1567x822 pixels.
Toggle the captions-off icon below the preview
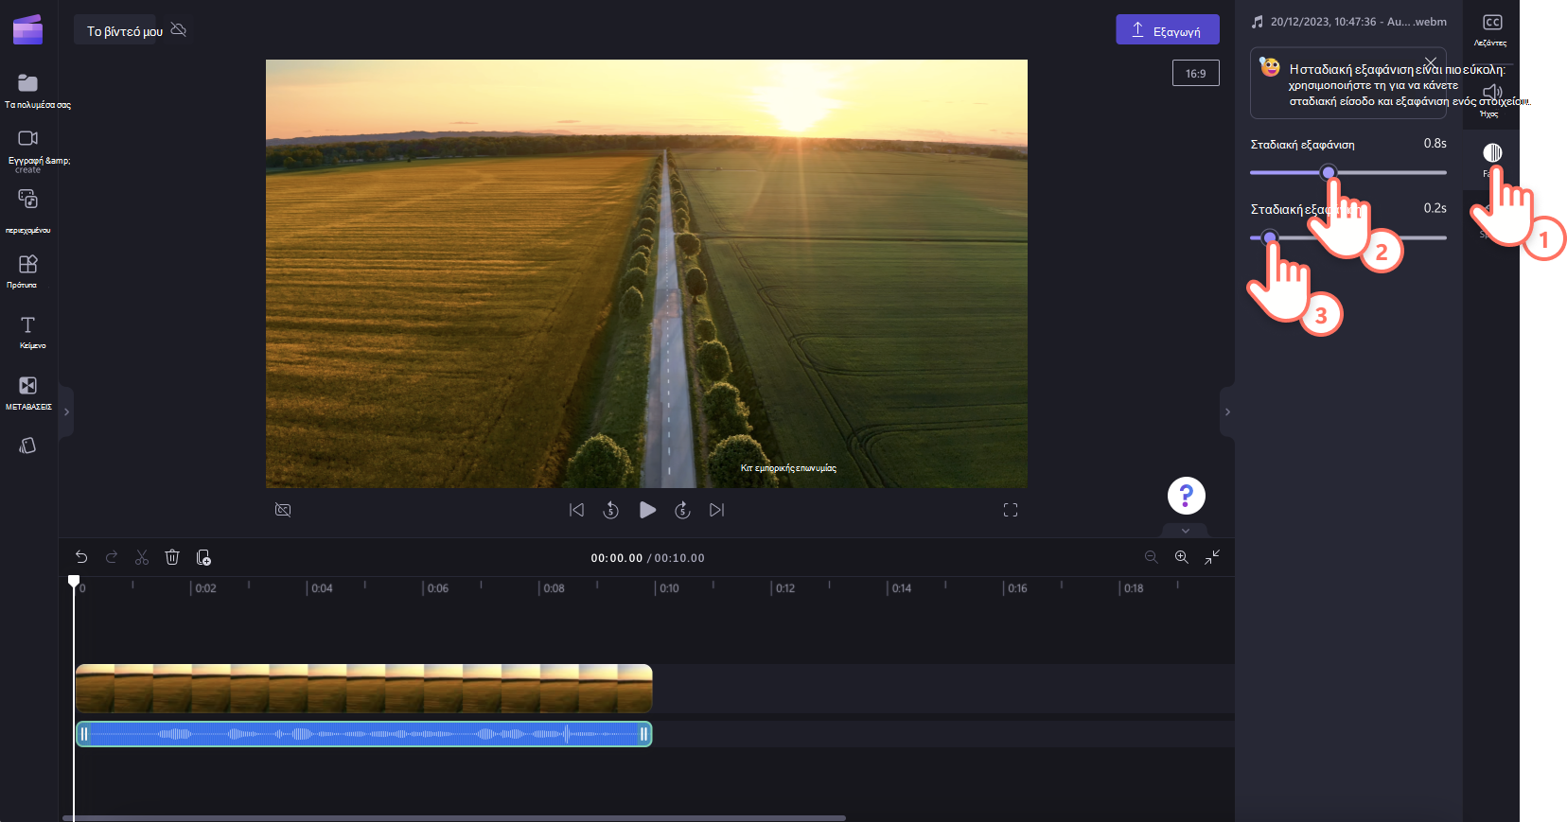(x=283, y=510)
